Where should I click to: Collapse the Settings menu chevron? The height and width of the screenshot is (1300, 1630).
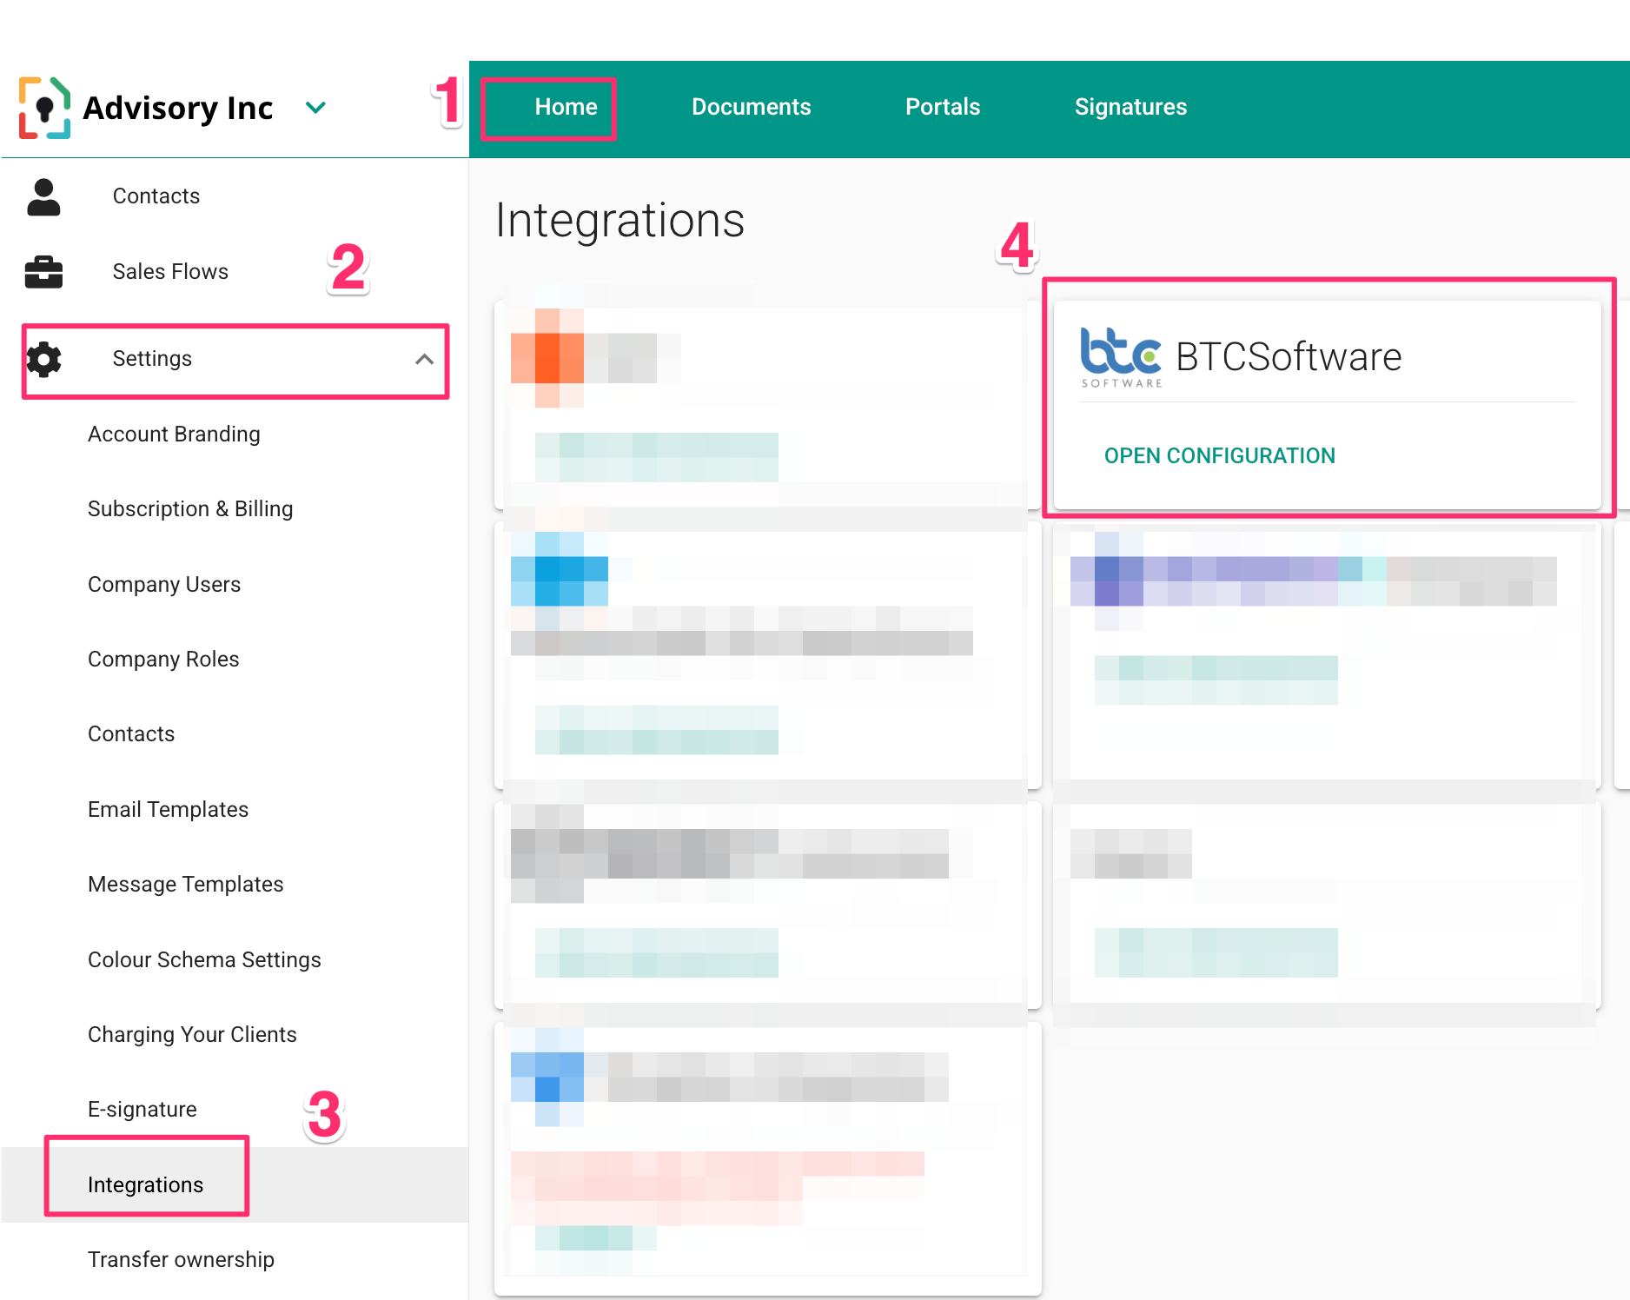coord(424,359)
